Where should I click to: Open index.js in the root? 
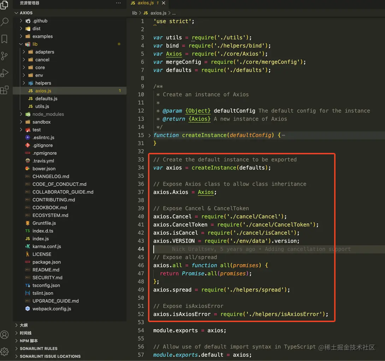pos(70,239)
